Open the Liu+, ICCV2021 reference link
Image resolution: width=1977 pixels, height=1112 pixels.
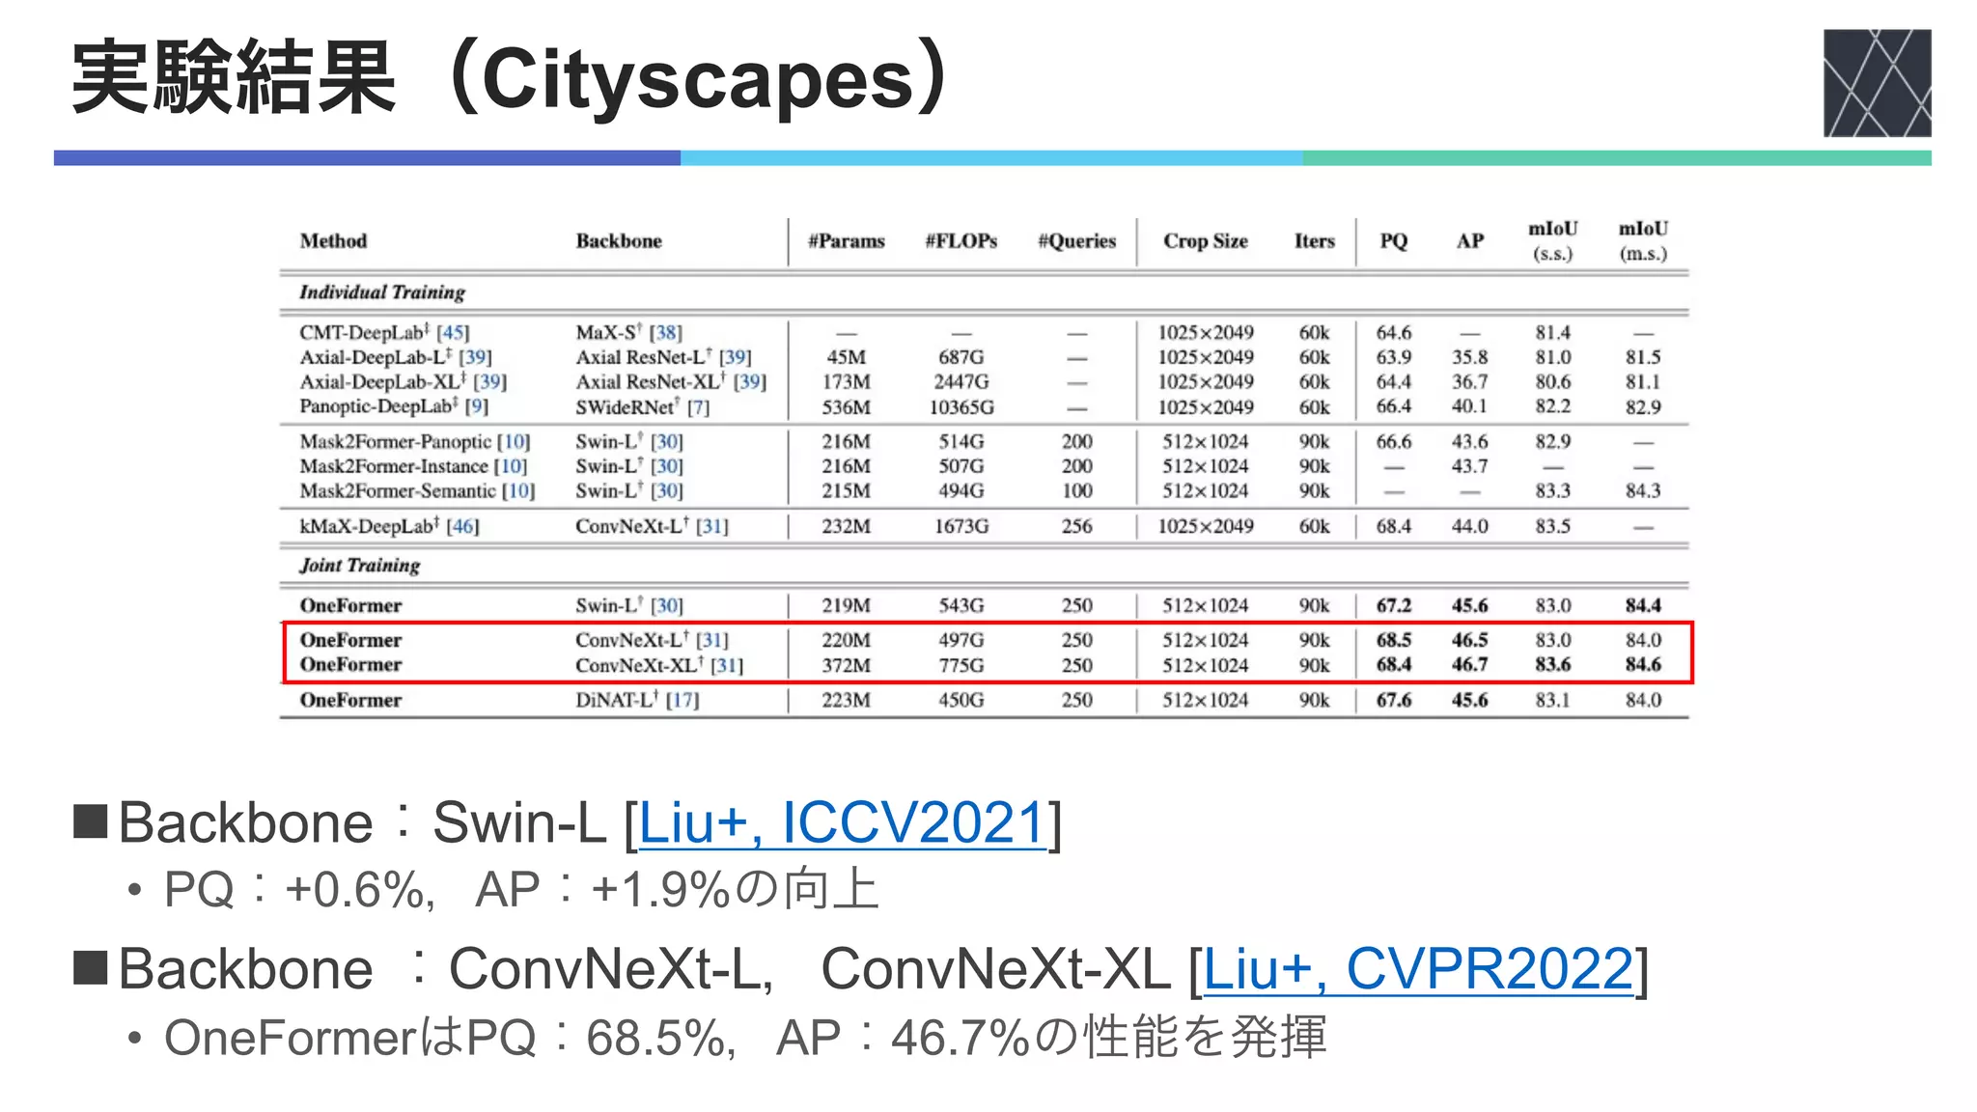click(843, 822)
